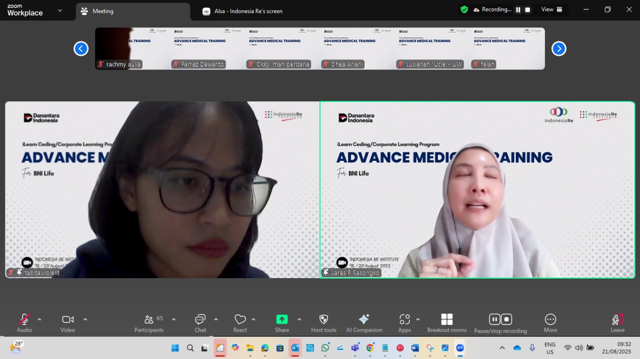Open the View layout options
640x359 pixels.
[551, 9]
